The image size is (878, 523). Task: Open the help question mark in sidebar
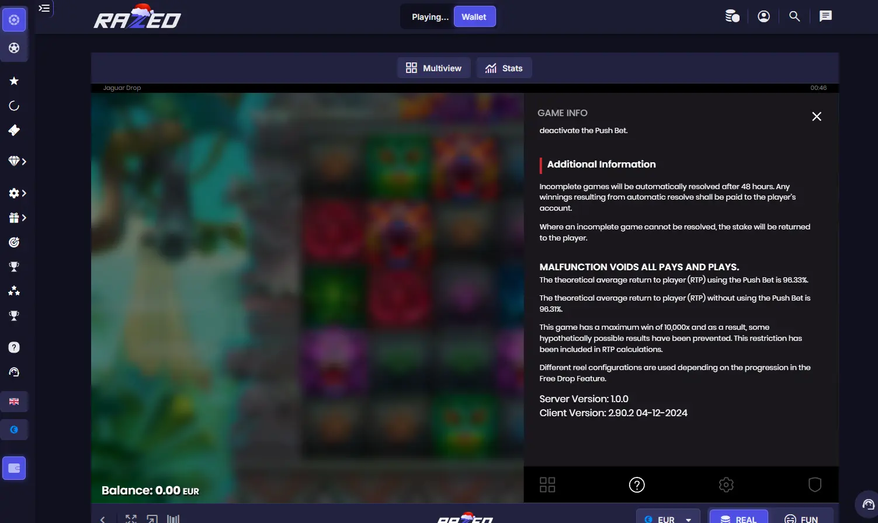coord(14,347)
